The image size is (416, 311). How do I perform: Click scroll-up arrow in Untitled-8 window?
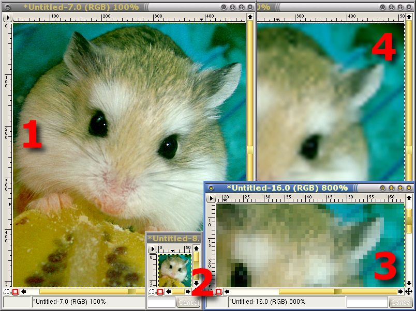(196, 248)
